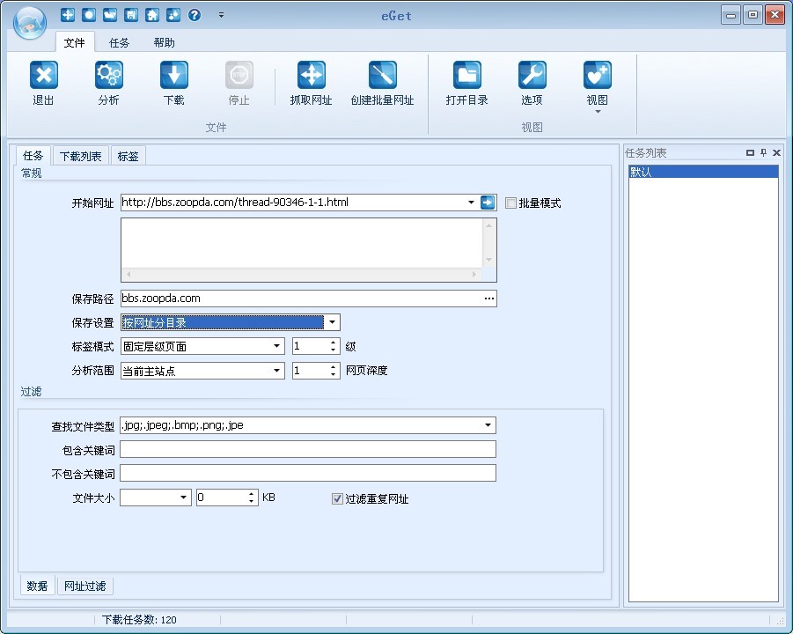Image resolution: width=793 pixels, height=634 pixels.
Task: Click the left arrow of the URL list horizontal scrollbar
Action: (128, 274)
